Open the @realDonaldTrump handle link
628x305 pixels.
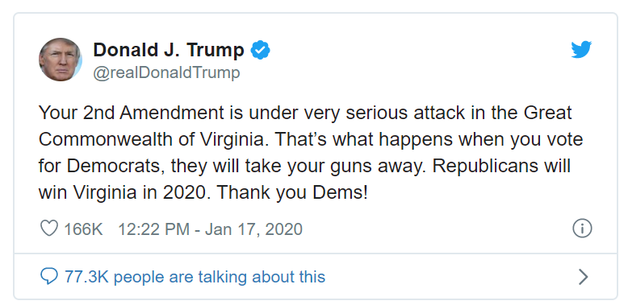click(x=166, y=73)
